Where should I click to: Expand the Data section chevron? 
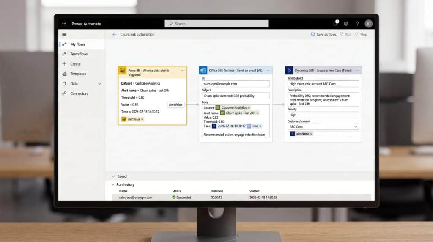(100, 84)
